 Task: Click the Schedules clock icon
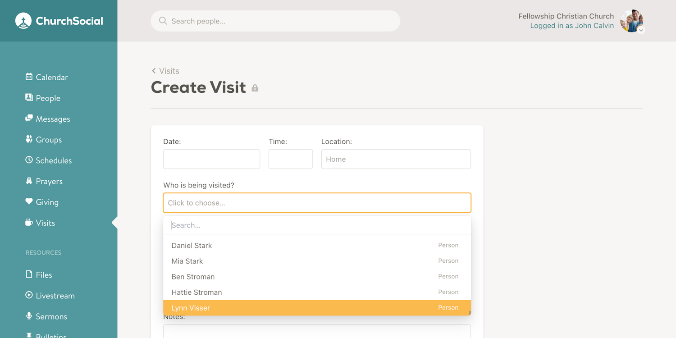pos(29,160)
